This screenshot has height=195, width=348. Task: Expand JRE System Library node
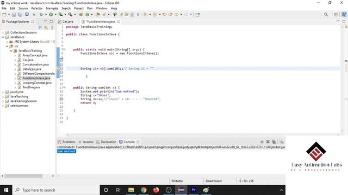pyautogui.click(x=7, y=42)
